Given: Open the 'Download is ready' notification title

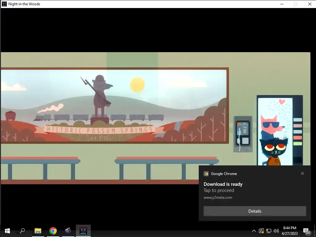Looking at the screenshot, I should 223,184.
